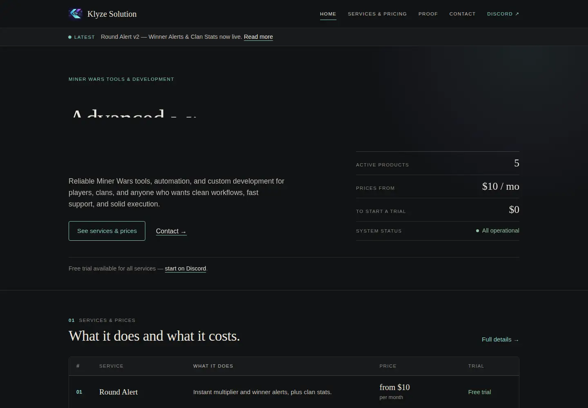Click the PRICE column header
This screenshot has height=408, width=588.
(x=388, y=366)
